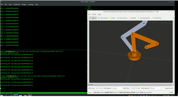The height and width of the screenshot is (97, 178).
Task: Activate the Move Camera tool
Action: (103, 18)
